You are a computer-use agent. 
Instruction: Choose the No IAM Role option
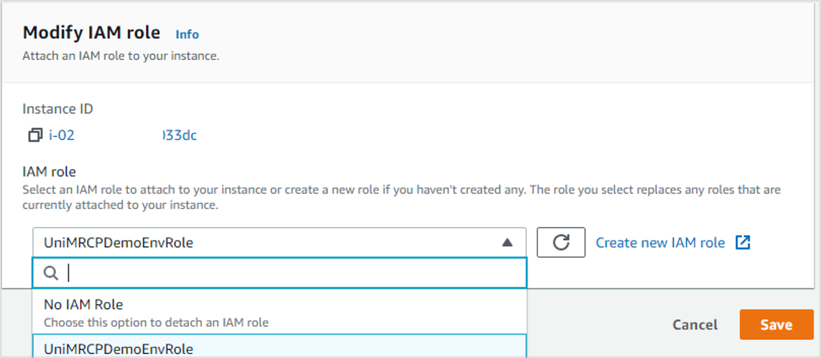pos(83,304)
